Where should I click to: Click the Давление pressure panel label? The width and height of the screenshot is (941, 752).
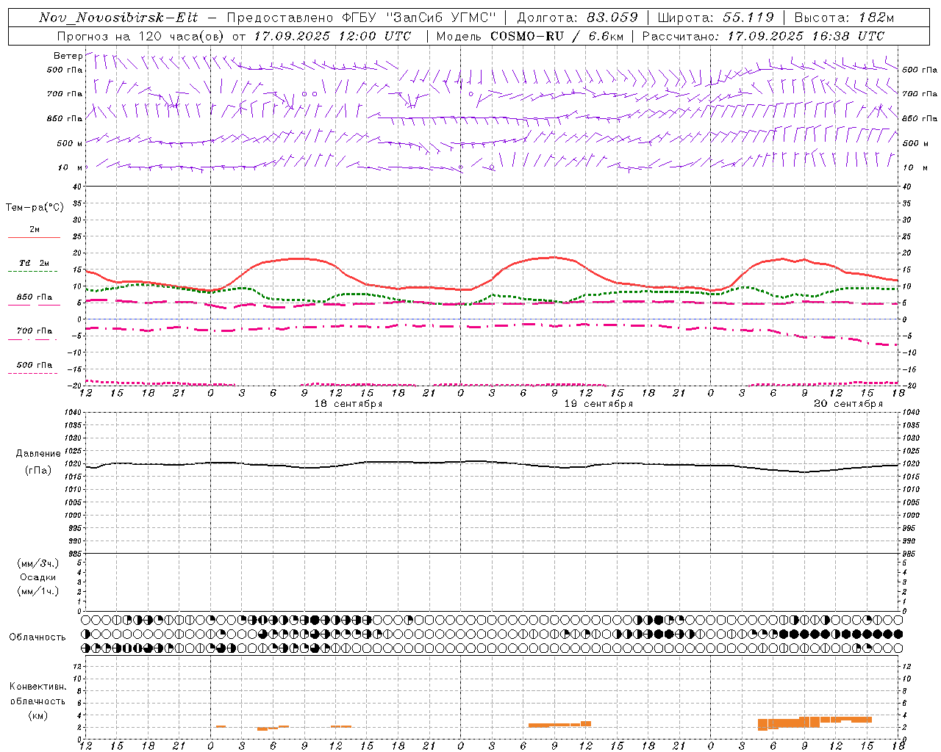[38, 454]
